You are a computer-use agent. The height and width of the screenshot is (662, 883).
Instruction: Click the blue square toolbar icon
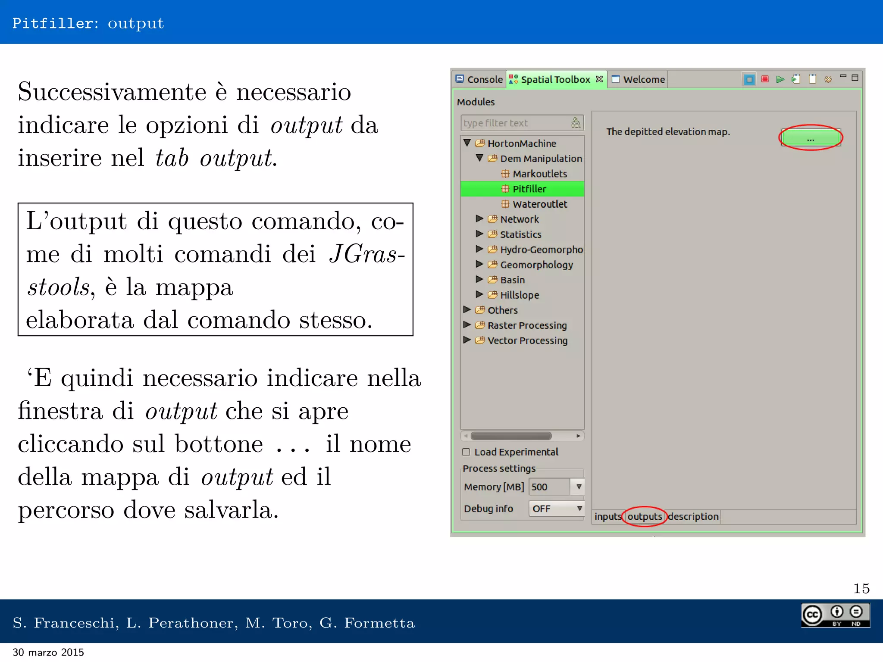tap(749, 79)
